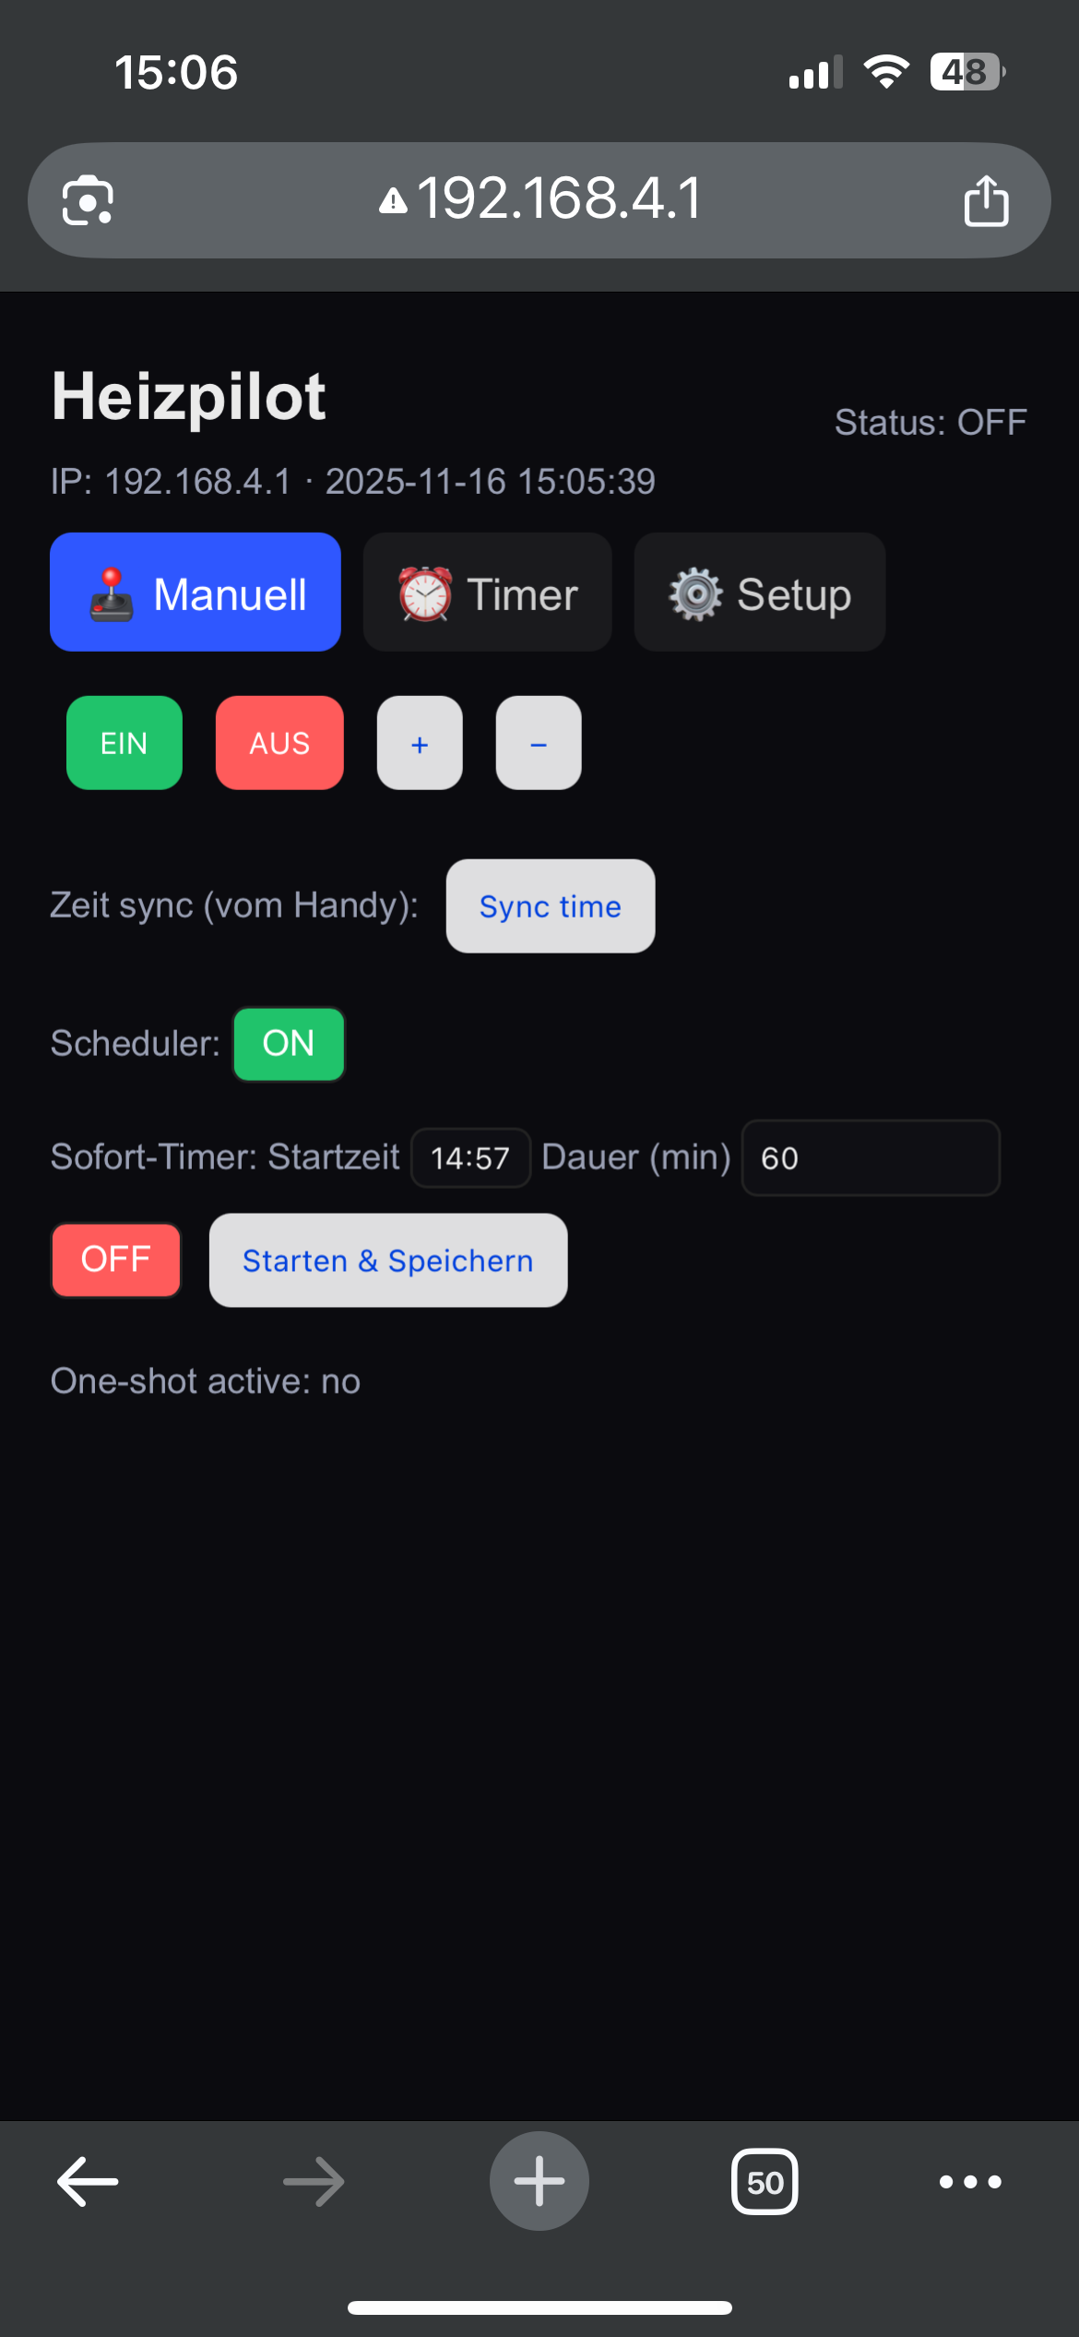Open the tab switcher showing 50 tabs

[765, 2181]
